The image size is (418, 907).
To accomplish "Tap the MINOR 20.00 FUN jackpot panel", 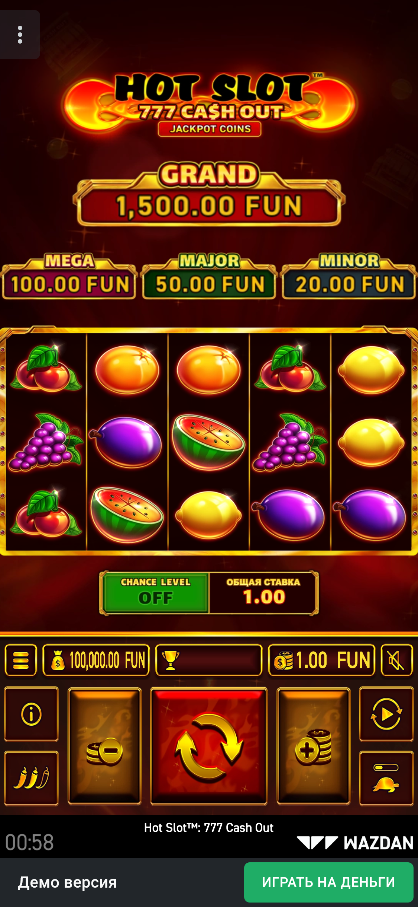I will click(349, 276).
